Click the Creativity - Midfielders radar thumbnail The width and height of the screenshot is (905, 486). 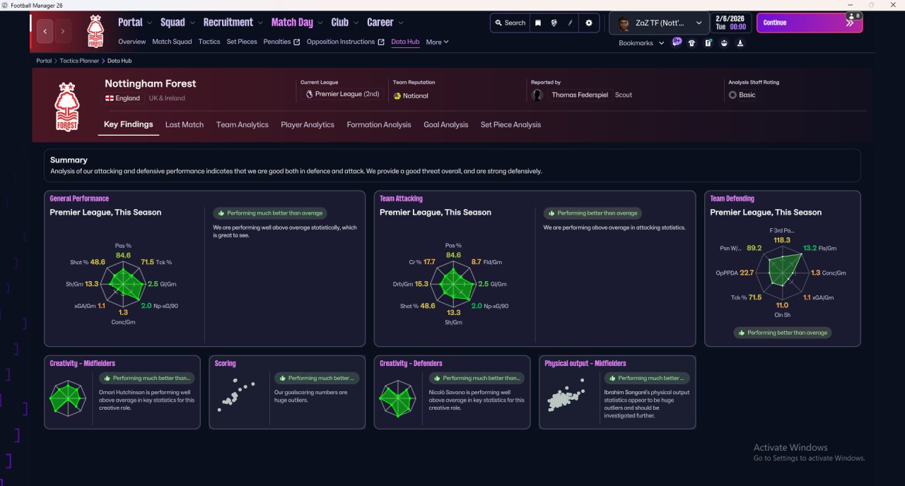point(68,398)
